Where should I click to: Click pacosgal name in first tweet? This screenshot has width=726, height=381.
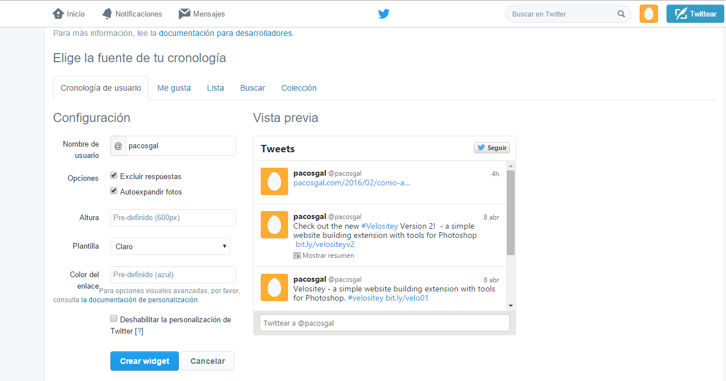pyautogui.click(x=310, y=173)
